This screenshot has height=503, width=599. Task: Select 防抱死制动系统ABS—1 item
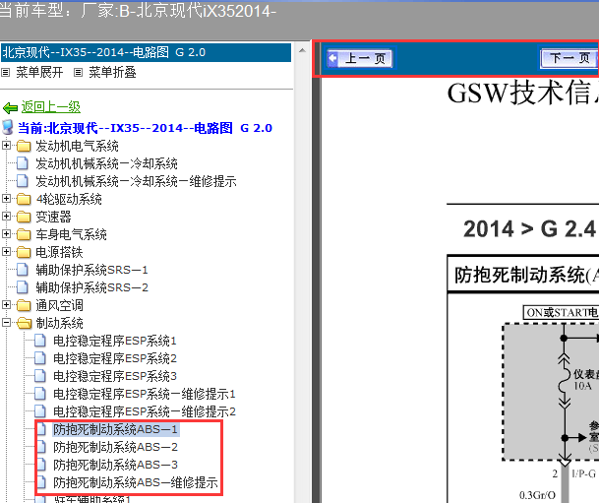[115, 429]
